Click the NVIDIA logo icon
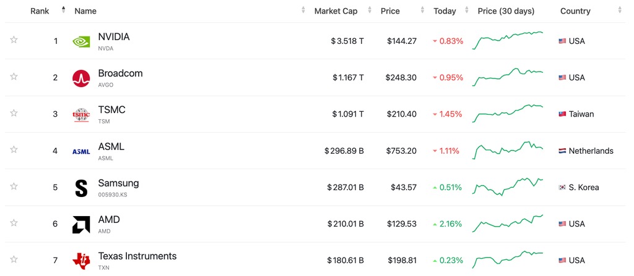 (81, 41)
